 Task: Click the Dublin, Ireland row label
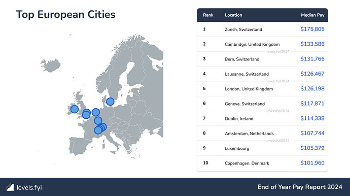coord(239,119)
